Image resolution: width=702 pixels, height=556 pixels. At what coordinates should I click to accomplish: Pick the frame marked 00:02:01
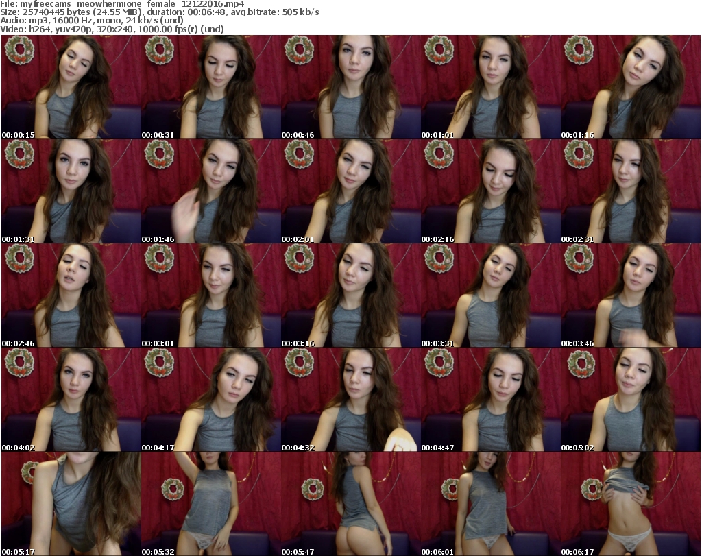point(350,191)
